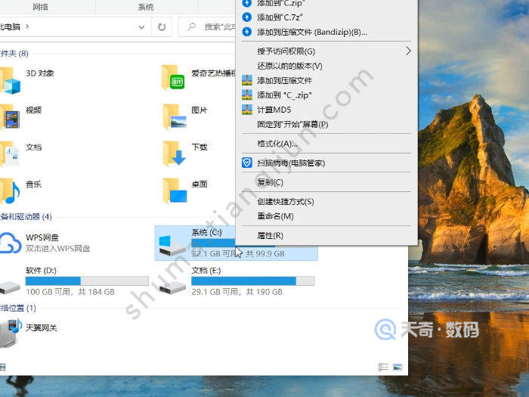Image resolution: width=529 pixels, height=397 pixels.
Task: Open the 视频 folder icon
Action: point(10,116)
